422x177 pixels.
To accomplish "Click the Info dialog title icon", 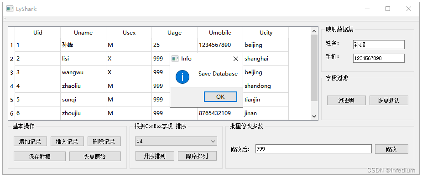I will [x=175, y=59].
